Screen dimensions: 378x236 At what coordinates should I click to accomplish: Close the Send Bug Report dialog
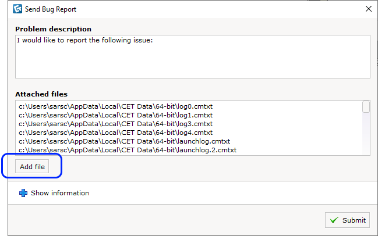pyautogui.click(x=368, y=9)
